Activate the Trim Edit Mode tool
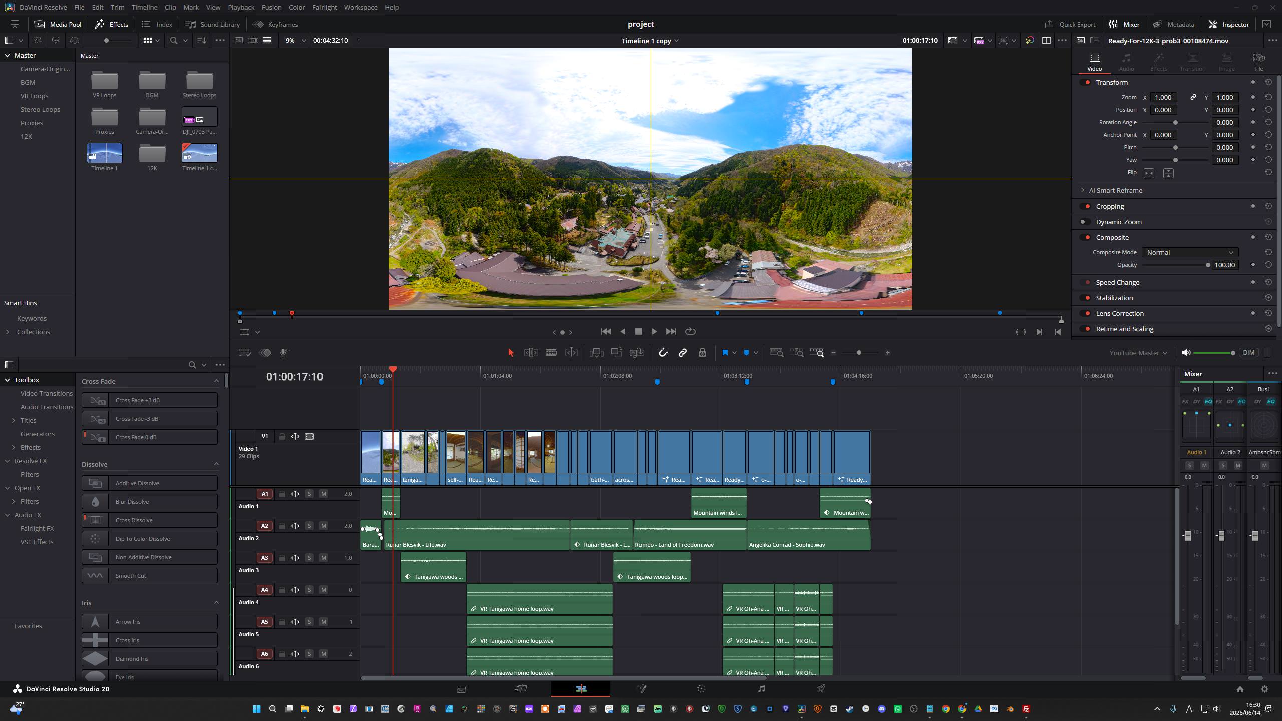The image size is (1282, 721). (531, 353)
